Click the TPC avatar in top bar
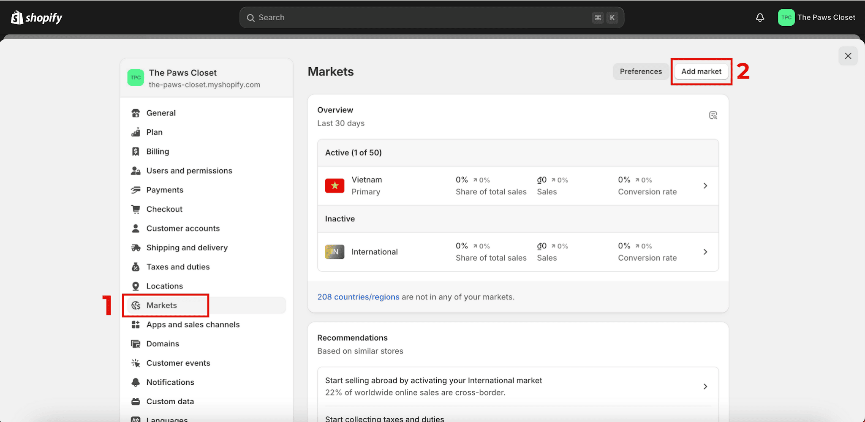Screen dimensions: 865x422 point(786,17)
